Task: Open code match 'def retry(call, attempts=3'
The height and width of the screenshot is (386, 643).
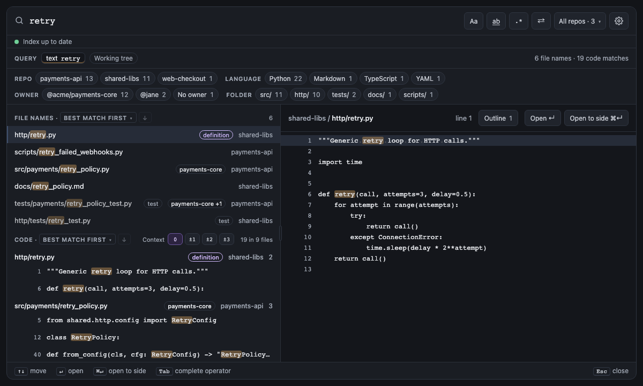Action: coord(144,288)
